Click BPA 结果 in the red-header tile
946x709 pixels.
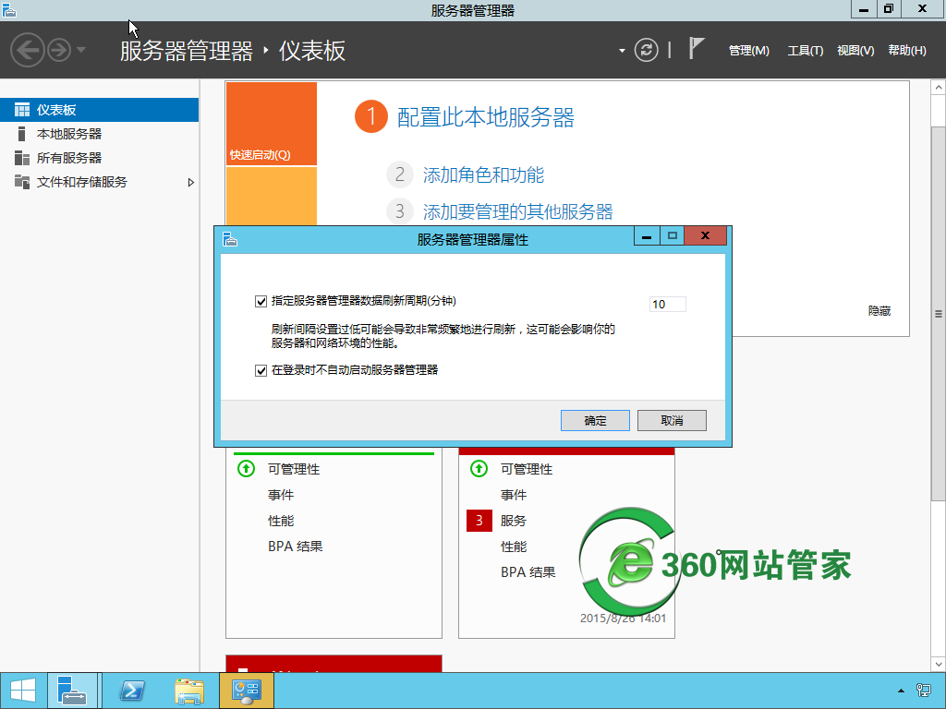pos(528,572)
